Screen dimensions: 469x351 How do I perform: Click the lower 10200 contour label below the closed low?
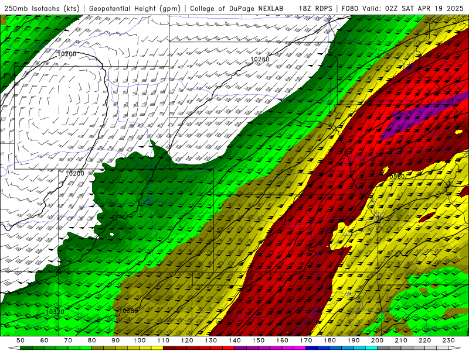pyautogui.click(x=75, y=173)
